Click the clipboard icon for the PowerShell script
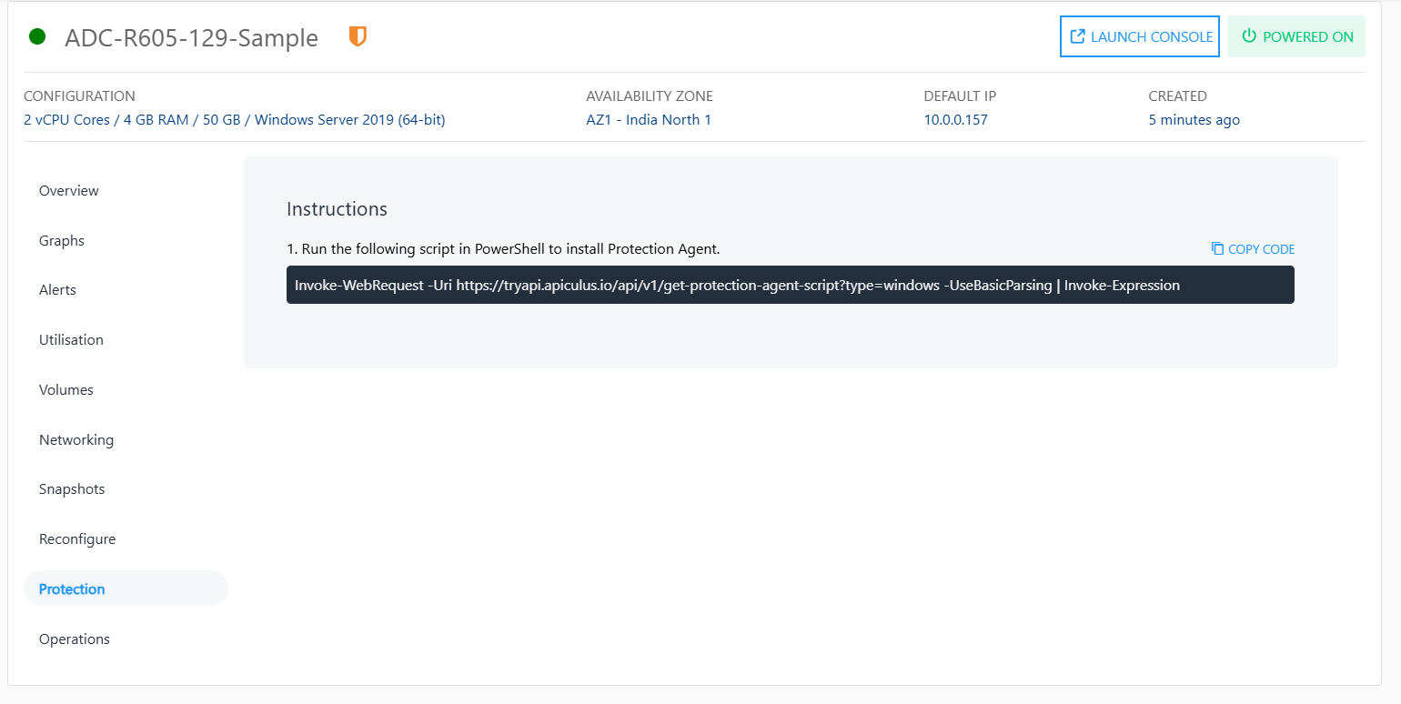 [1217, 248]
